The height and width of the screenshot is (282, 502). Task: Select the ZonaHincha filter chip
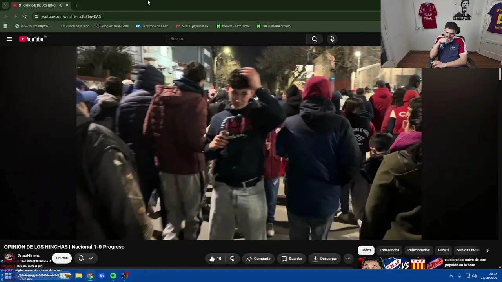389,250
